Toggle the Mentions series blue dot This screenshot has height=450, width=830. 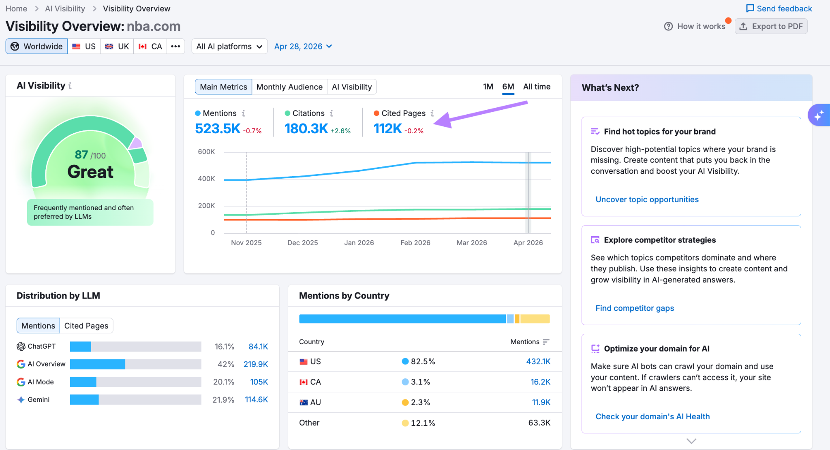(x=198, y=113)
